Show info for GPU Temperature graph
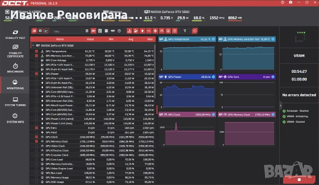Screen dimensions: 319x185 (213, 39)
